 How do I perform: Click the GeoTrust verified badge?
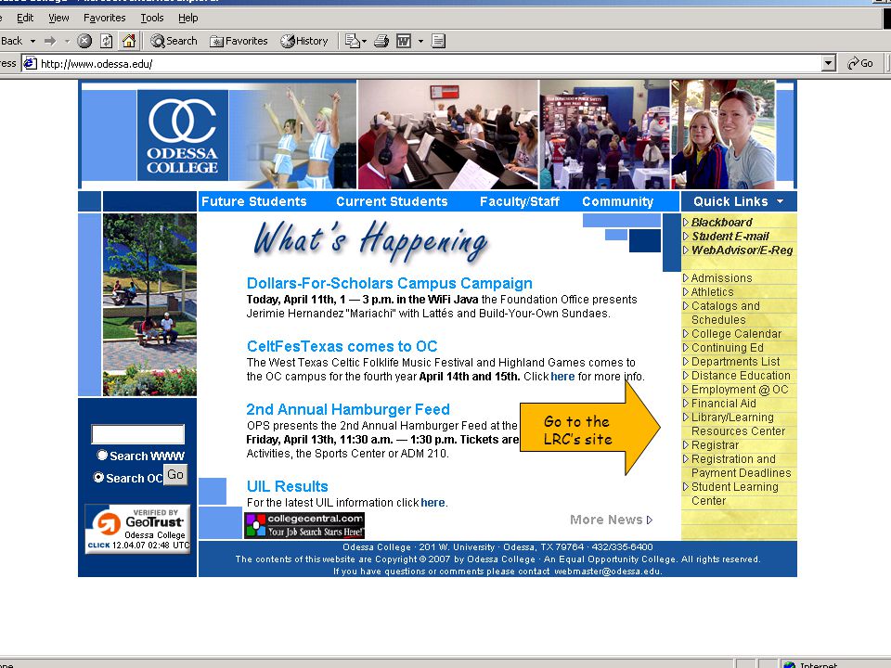(137, 530)
